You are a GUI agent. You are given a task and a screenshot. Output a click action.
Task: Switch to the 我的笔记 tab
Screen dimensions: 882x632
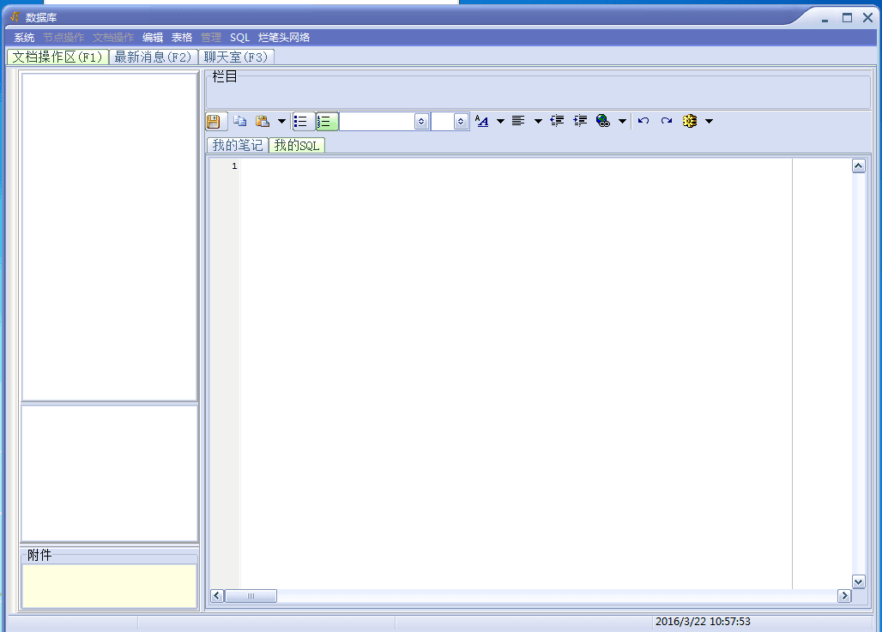[238, 145]
